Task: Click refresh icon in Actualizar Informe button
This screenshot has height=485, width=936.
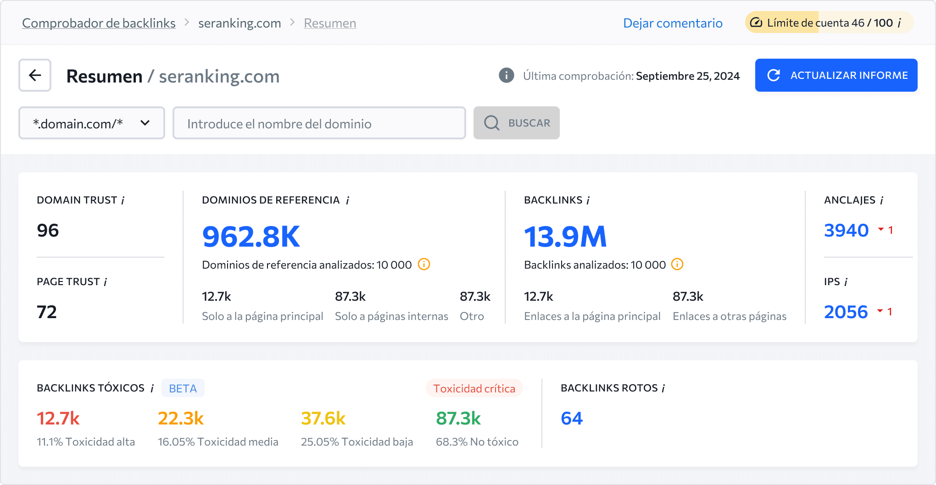Action: click(x=774, y=75)
